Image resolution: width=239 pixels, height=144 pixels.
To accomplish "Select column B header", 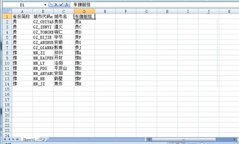I will (43, 11).
